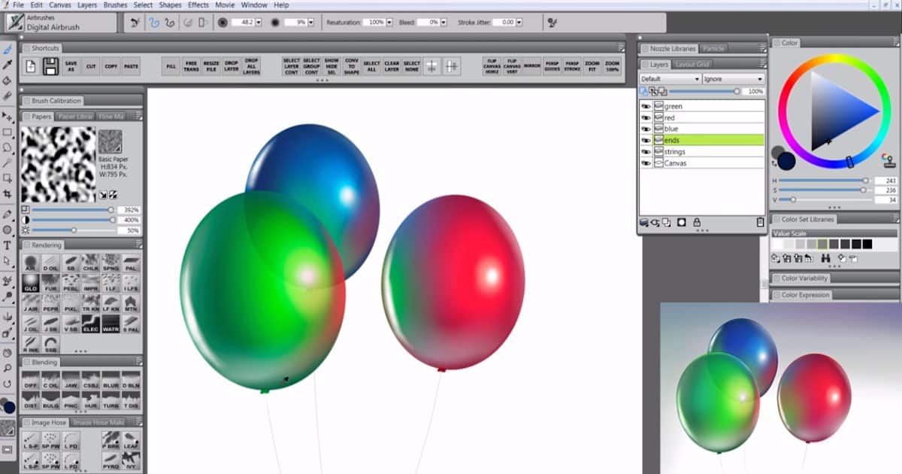Choose the WATR brush preset
This screenshot has width=902, height=474.
(110, 325)
